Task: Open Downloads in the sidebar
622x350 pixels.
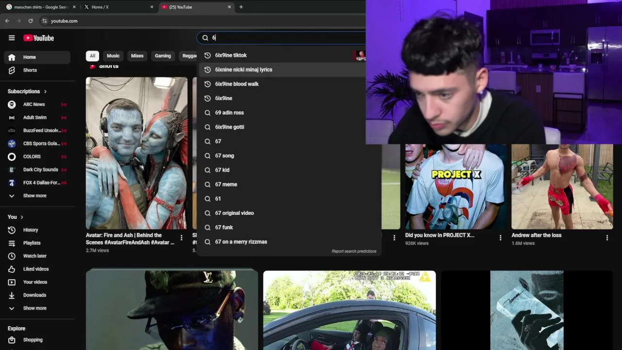Action: (37, 295)
